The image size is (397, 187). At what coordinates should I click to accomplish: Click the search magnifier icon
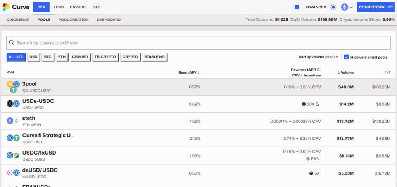[12, 42]
